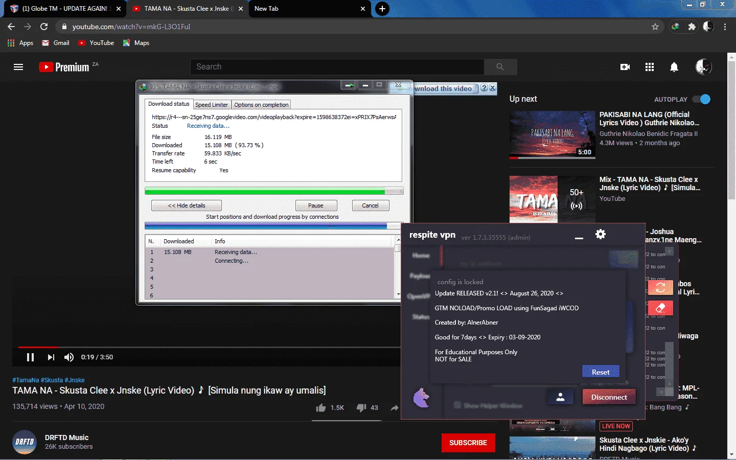The height and width of the screenshot is (460, 736).
Task: Open Gmail bookmark
Action: [x=56, y=43]
